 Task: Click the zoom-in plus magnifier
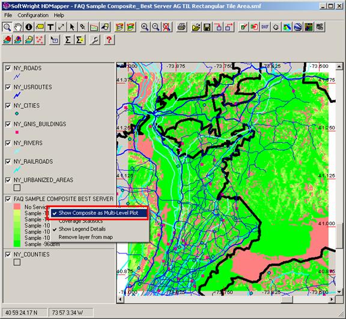pyautogui.click(x=145, y=27)
